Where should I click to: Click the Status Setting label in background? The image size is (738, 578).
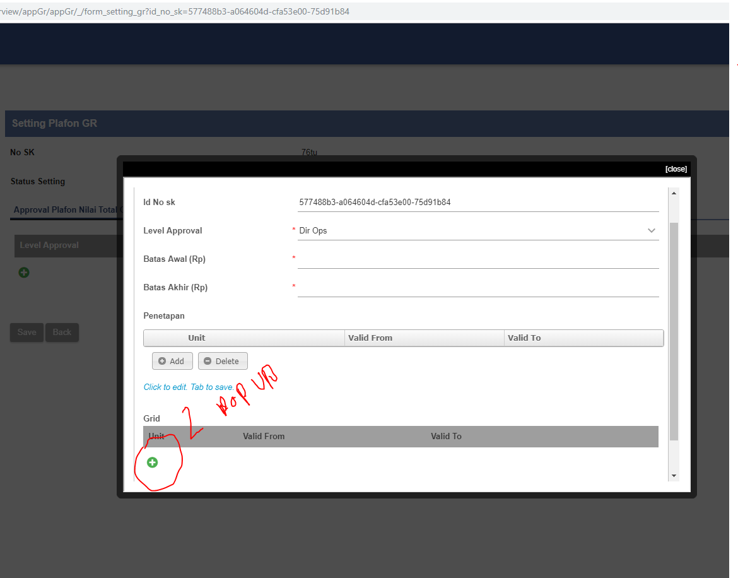38,181
